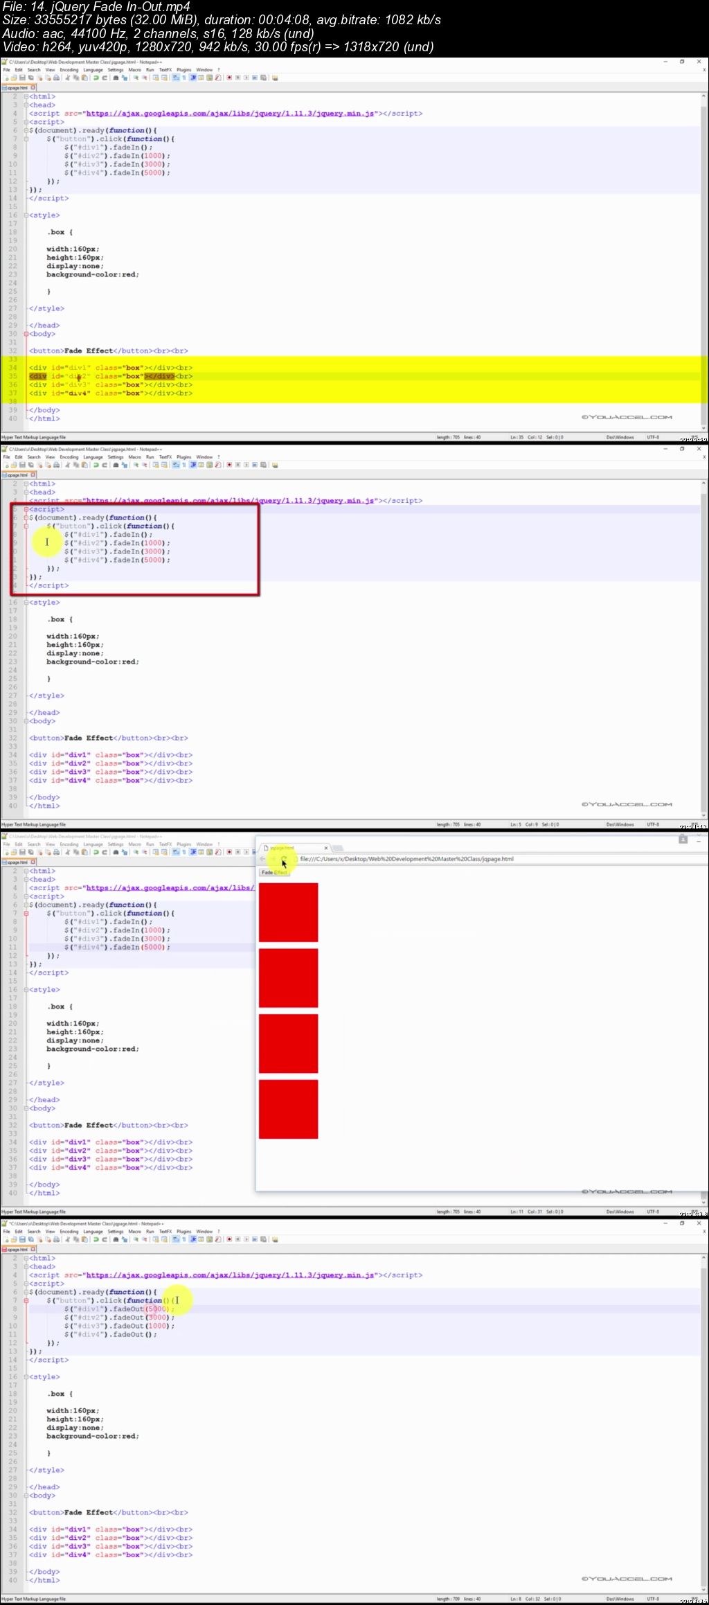Toggle Show All Characters in the top frame toolbar
709x1605 pixels.
click(184, 78)
